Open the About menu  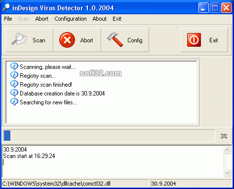(100, 19)
